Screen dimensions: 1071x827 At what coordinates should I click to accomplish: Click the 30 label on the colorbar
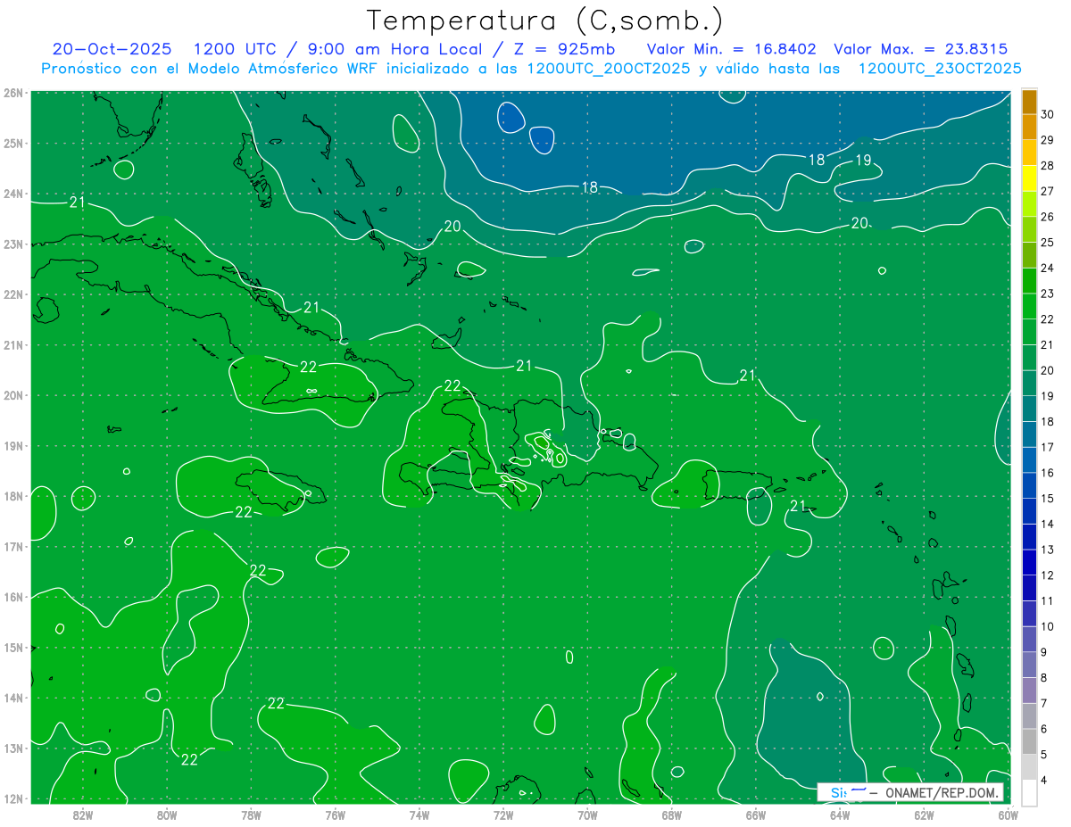coord(1047,114)
